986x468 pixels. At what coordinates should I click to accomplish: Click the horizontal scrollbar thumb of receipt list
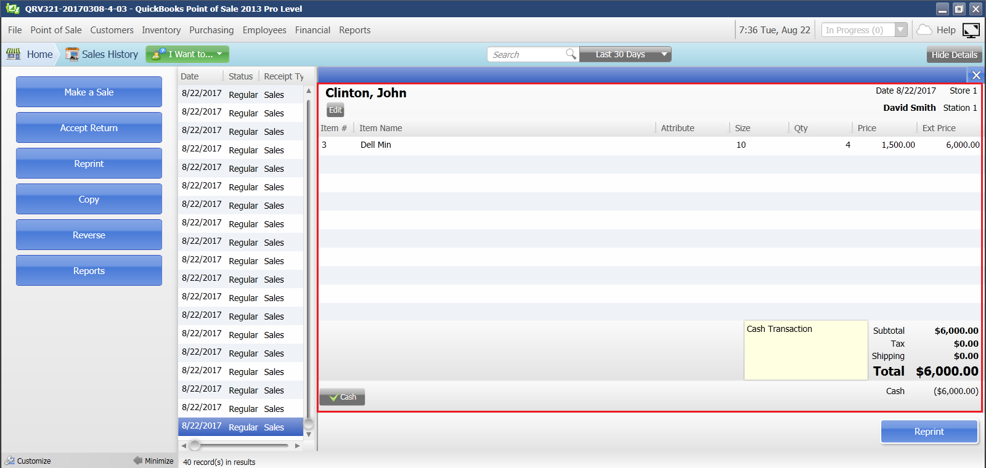[x=195, y=445]
